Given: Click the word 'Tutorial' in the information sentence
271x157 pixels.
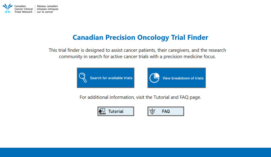Looking at the screenshot, I should (161, 97).
